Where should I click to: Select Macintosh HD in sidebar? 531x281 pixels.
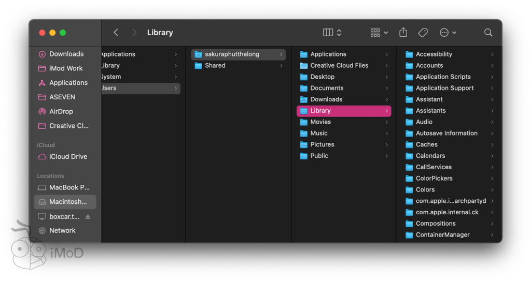pyautogui.click(x=67, y=202)
